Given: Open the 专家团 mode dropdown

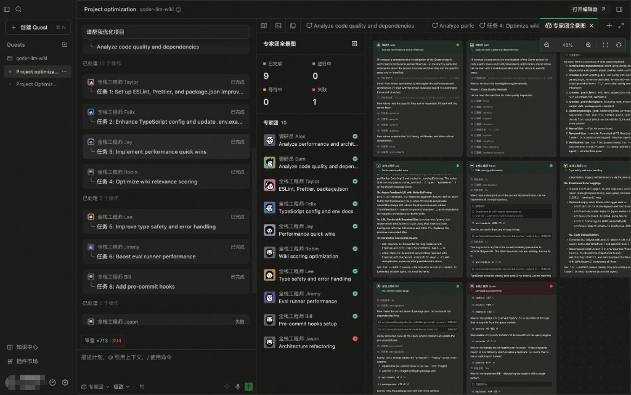Looking at the screenshot, I should coord(96,386).
